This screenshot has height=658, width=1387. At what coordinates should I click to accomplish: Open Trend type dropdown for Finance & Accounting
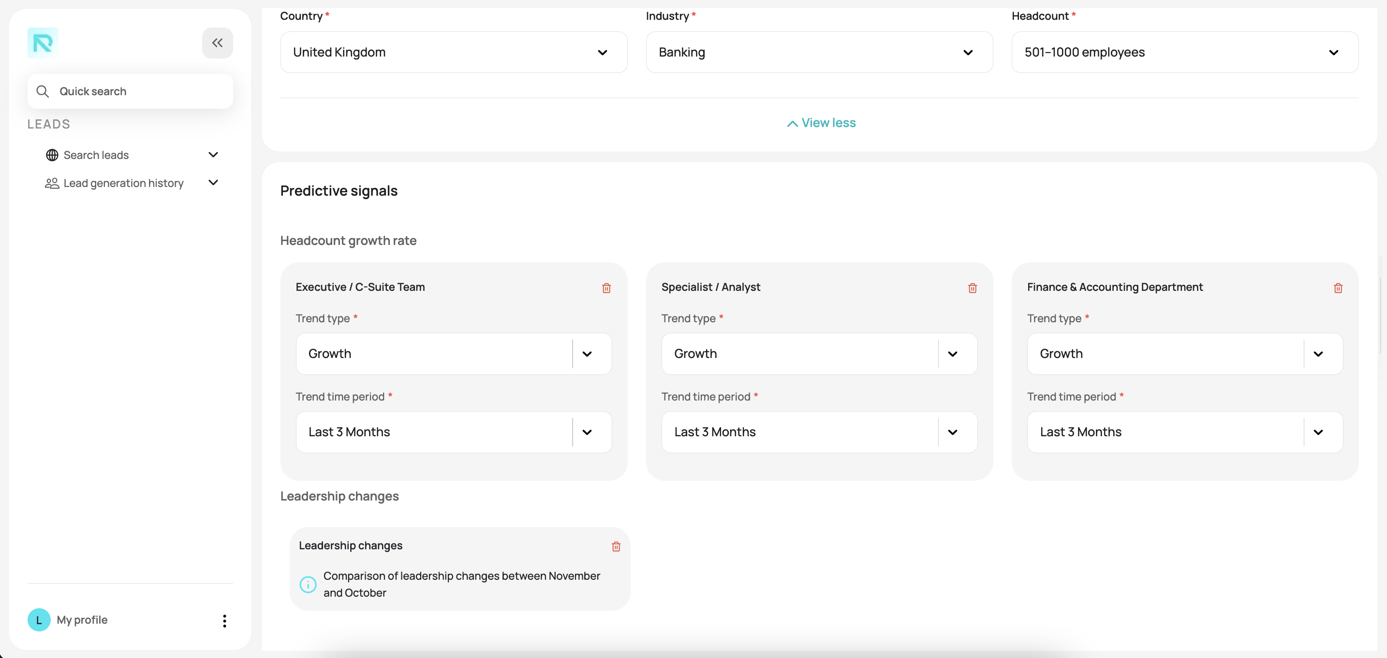click(x=1184, y=354)
